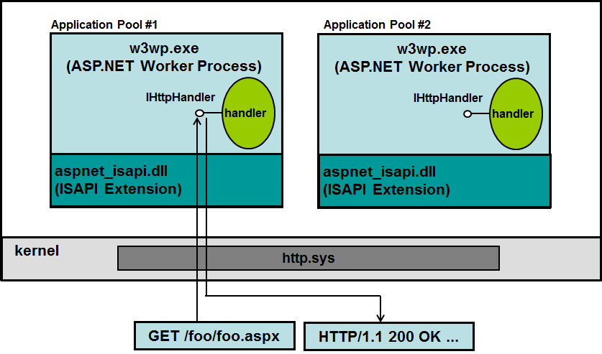Click the IHttpHandler label in Pool #1
The height and width of the screenshot is (354, 602).
tap(180, 98)
